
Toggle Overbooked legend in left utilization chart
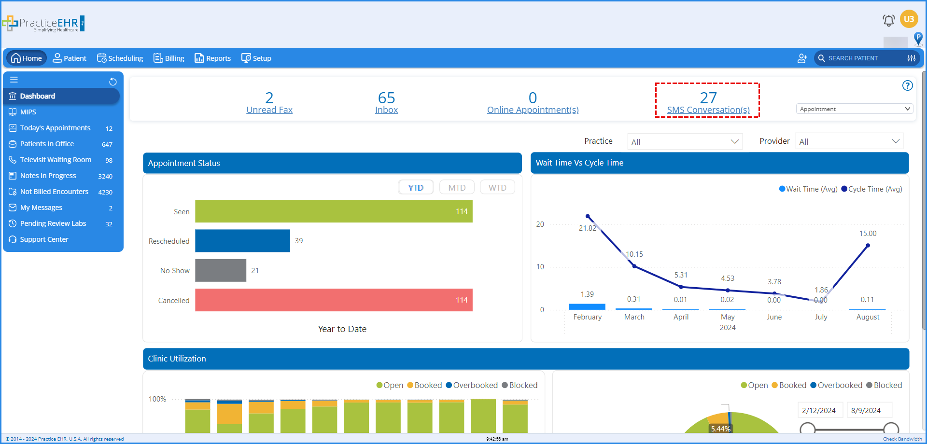click(x=472, y=385)
